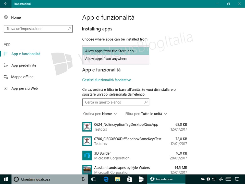The height and width of the screenshot is (184, 245).
Task: Click the network tray icon
Action: (214, 179)
